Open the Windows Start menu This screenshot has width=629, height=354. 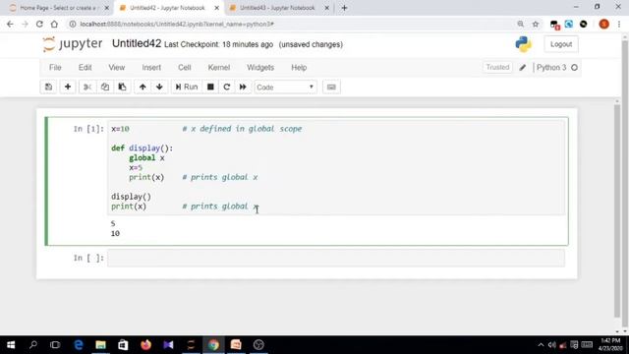pos(11,345)
